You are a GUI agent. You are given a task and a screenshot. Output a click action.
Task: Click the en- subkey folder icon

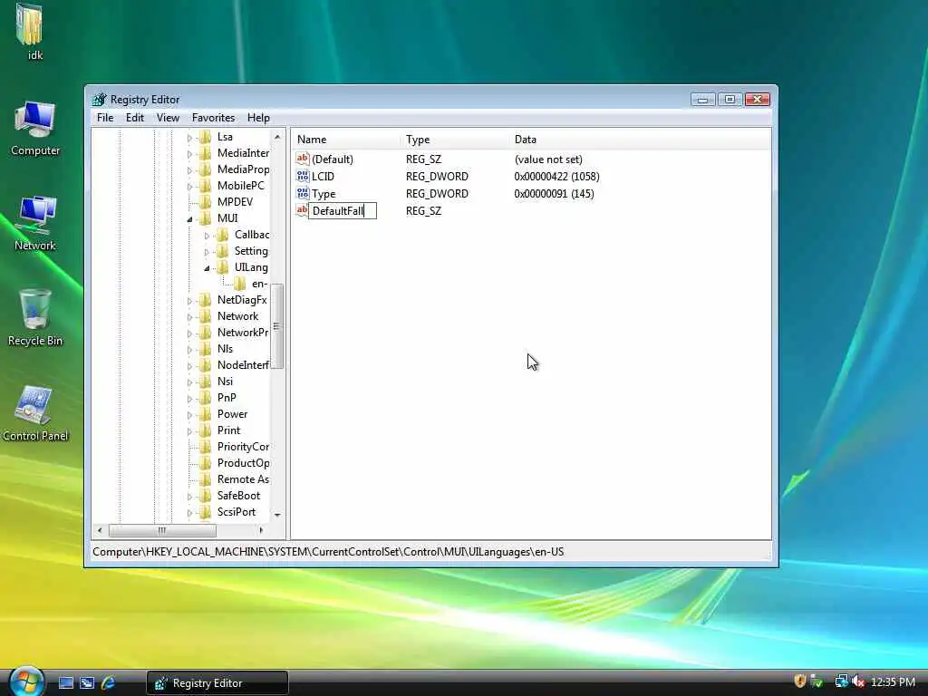[x=239, y=284]
